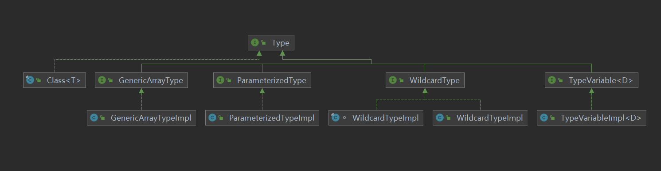661x171 pixels.
Task: Select the GenericArrayType label text
Action: point(151,80)
